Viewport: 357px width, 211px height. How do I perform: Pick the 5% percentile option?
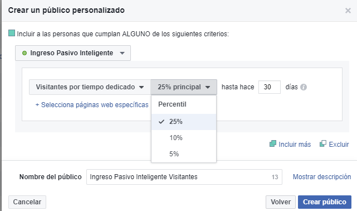point(184,154)
